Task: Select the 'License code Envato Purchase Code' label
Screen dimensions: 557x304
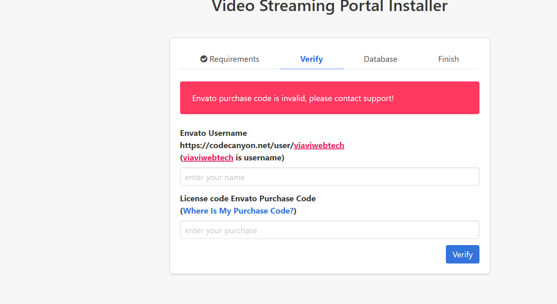Action: pos(248,198)
